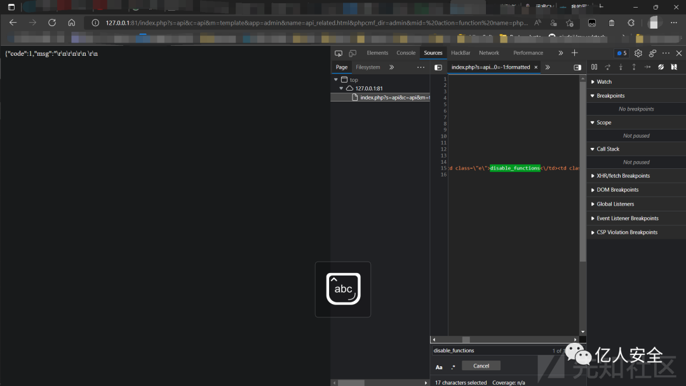This screenshot has height=386, width=686.
Task: Open the Console tab
Action: coord(406,53)
